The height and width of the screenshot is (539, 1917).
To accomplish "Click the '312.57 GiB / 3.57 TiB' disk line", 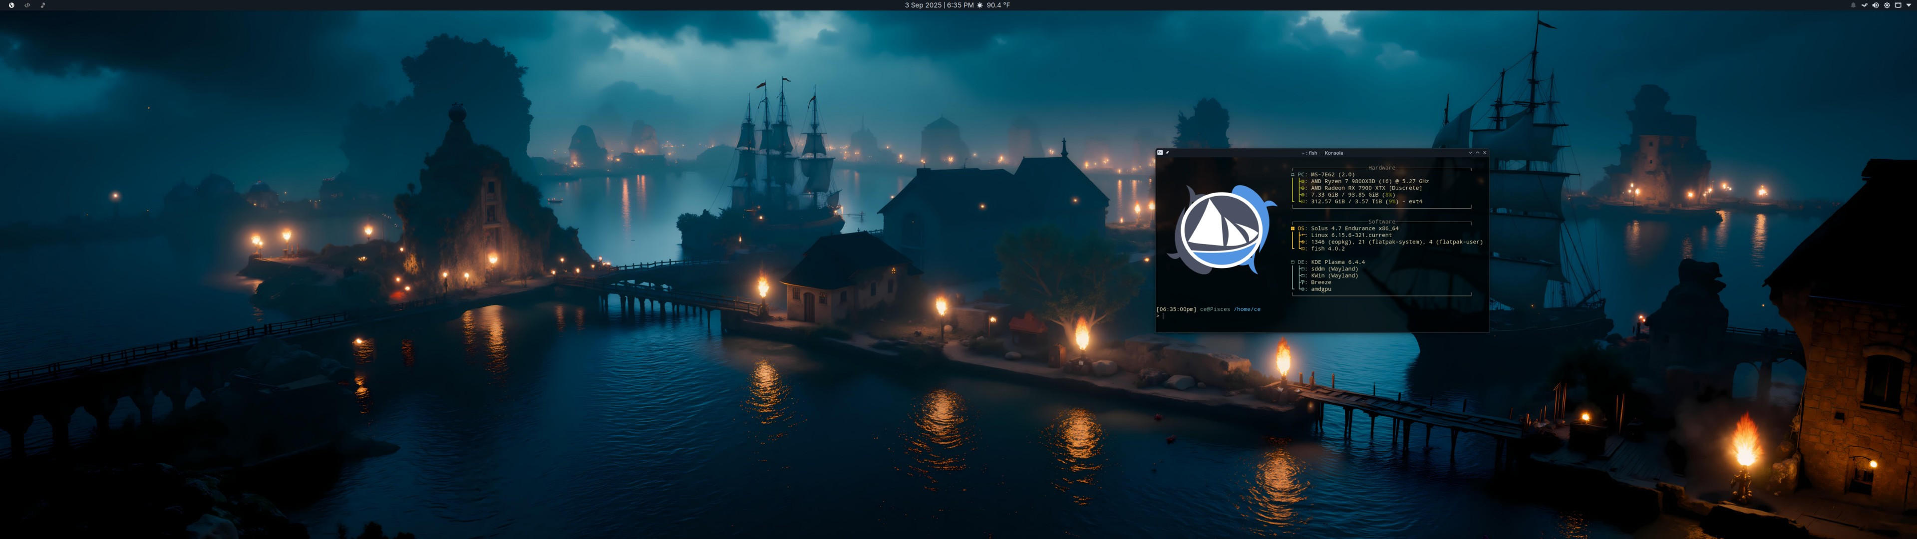I will click(1361, 202).
